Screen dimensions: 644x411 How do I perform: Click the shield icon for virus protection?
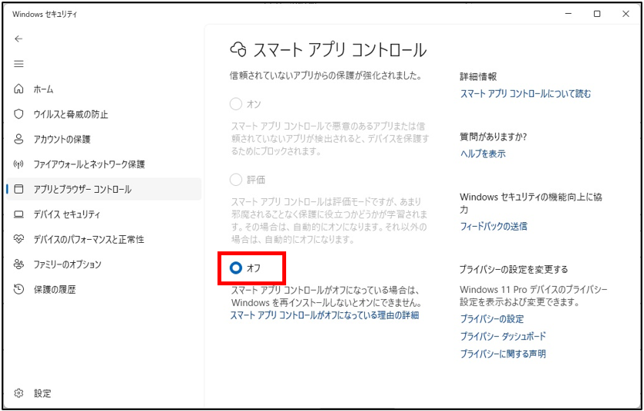coord(19,114)
